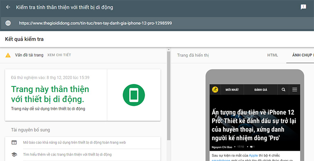
Task: Tap the search magnifier in phone preview
Action: coord(283,90)
